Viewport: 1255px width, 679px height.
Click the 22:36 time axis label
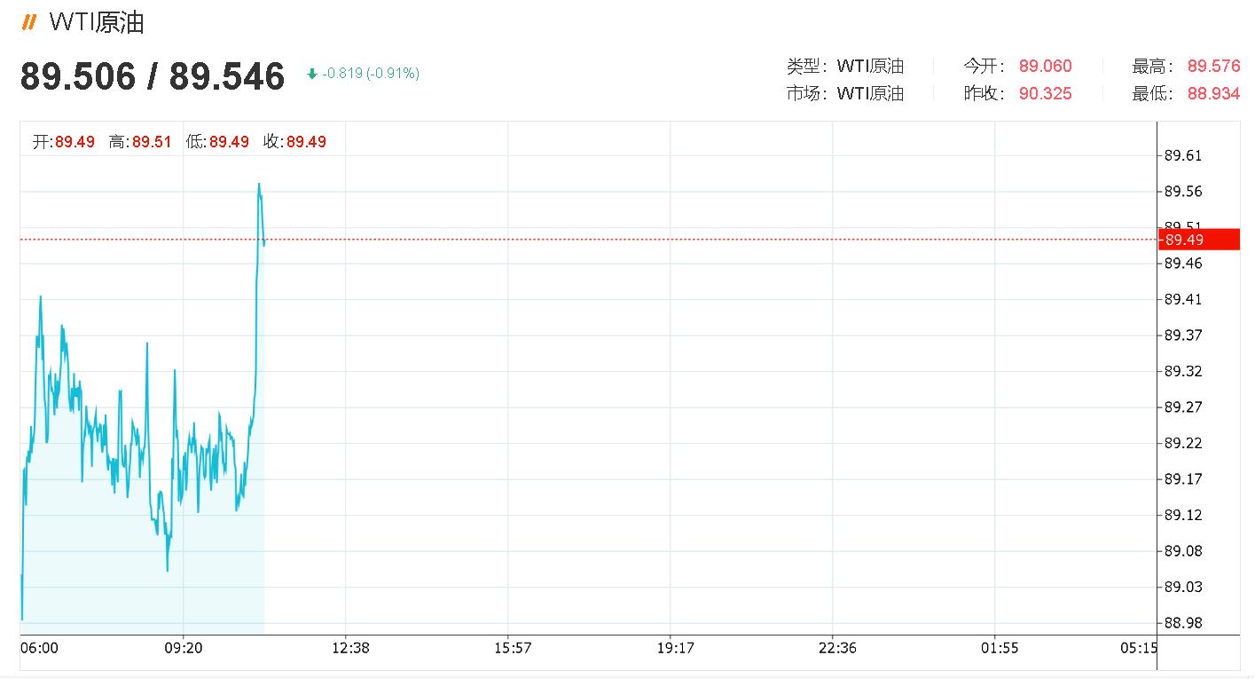point(838,648)
